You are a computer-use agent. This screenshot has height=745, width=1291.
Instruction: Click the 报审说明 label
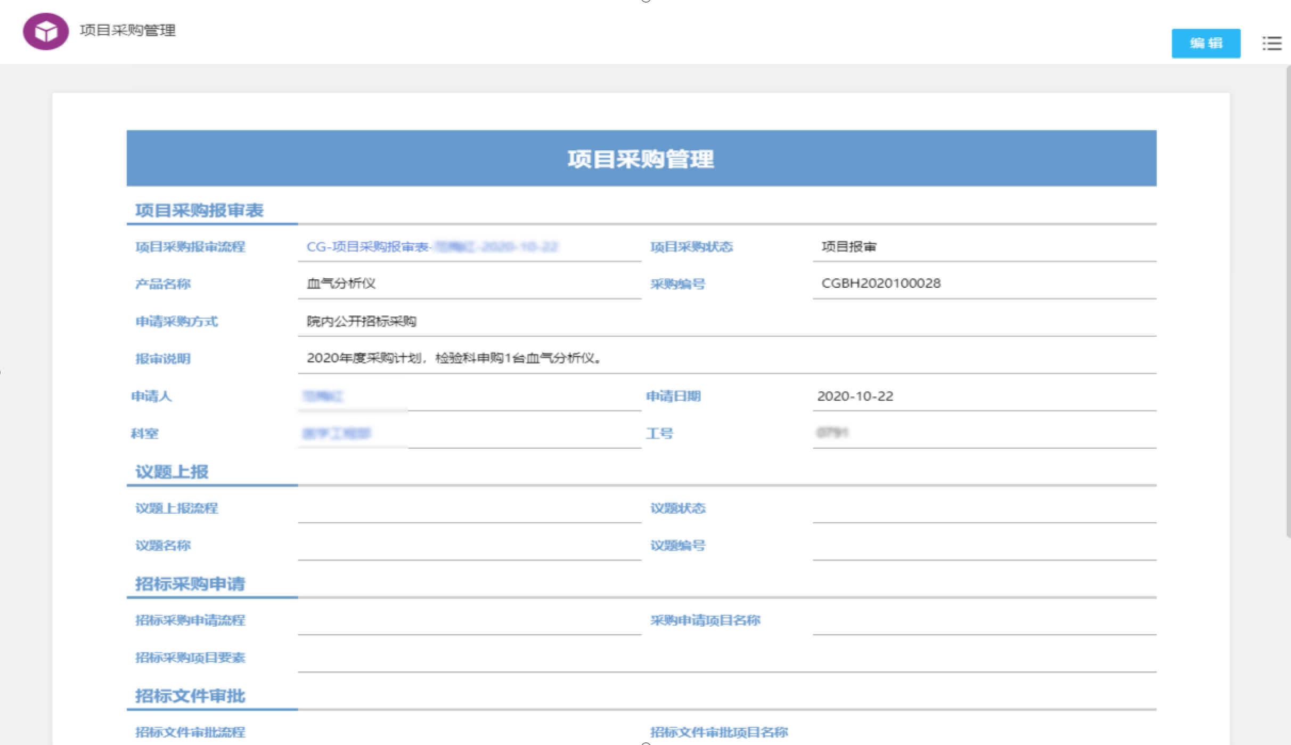(x=162, y=359)
